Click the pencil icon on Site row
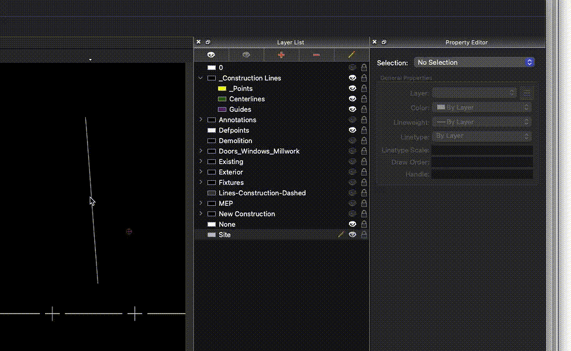The image size is (571, 351). [x=341, y=235]
